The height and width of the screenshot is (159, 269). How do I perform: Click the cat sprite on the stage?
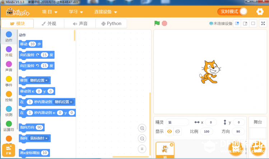click(x=210, y=72)
